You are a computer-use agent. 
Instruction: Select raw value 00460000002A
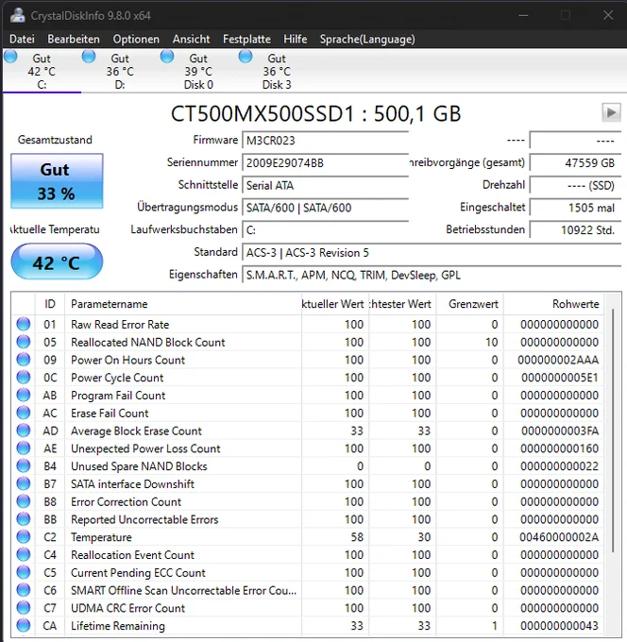click(x=559, y=537)
